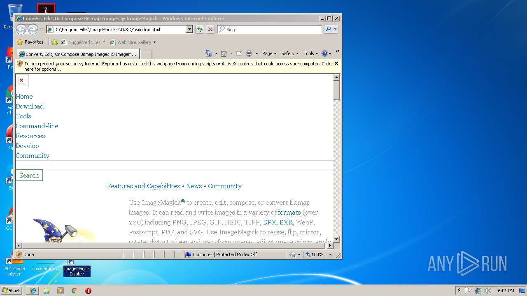
Task: Click the volume speaker tray icon
Action: pos(488,291)
